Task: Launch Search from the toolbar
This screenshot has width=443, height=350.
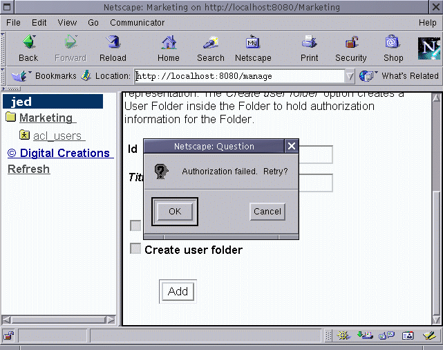Action: (x=211, y=42)
